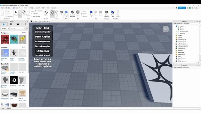
Task: Click the view selector cube in viewport
Action: pos(166,29)
